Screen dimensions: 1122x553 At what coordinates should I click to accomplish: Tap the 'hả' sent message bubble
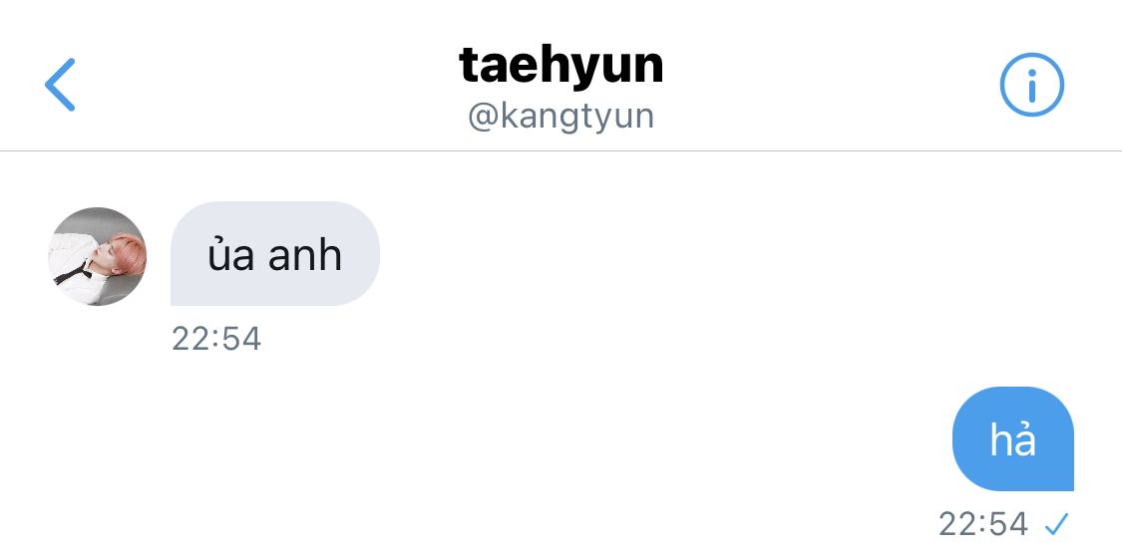(x=1012, y=438)
